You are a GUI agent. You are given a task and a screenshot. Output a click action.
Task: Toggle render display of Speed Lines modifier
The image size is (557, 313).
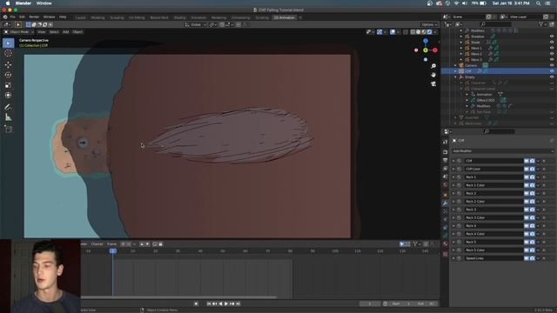tap(532, 258)
